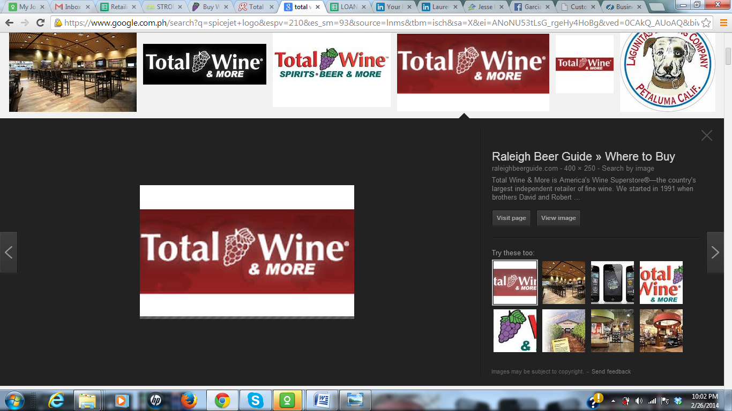Viewport: 732px width, 411px height.
Task: Select the Lagunitas Petaluma Calif dog logo
Action: click(668, 73)
